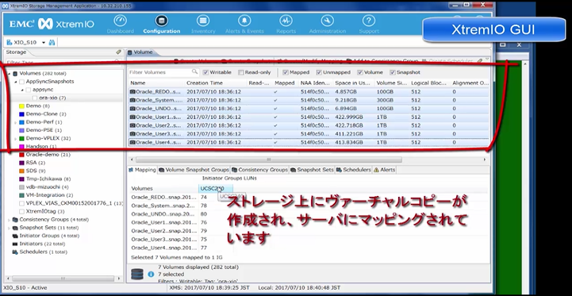Expand the Demo-VPLEX tag node

(16, 139)
